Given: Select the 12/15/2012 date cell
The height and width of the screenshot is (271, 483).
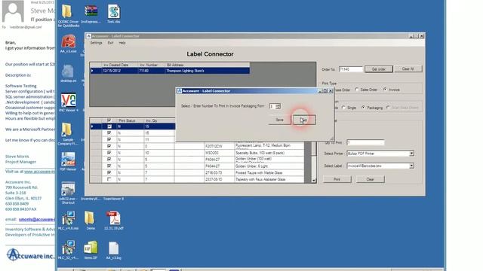Looking at the screenshot, I should (120, 71).
